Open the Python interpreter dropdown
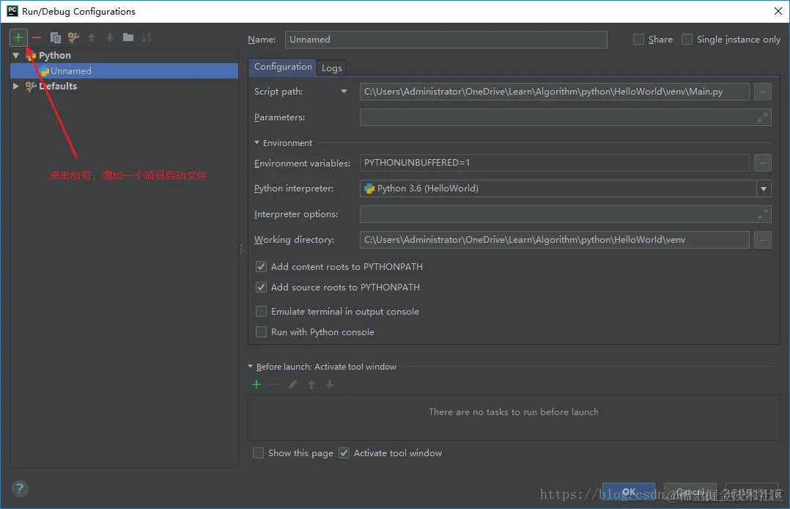This screenshot has height=509, width=790. 764,188
